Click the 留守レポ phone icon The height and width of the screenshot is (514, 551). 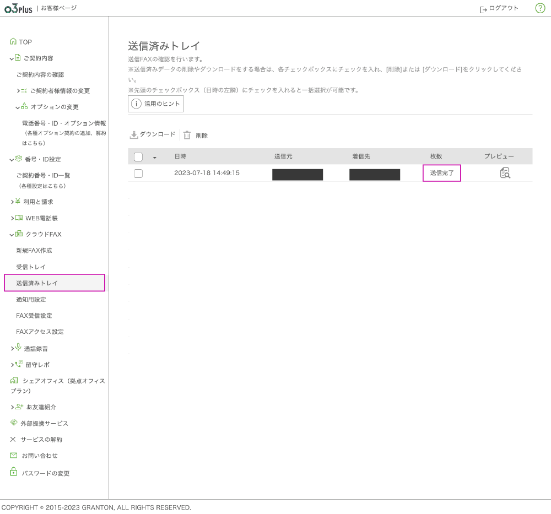point(19,364)
